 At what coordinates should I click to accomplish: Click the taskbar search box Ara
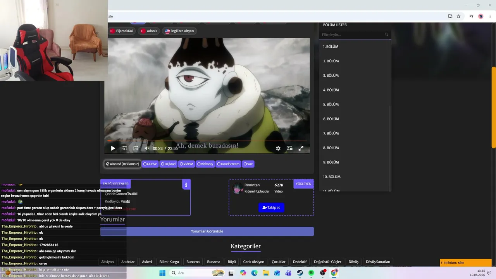pyautogui.click(x=197, y=273)
